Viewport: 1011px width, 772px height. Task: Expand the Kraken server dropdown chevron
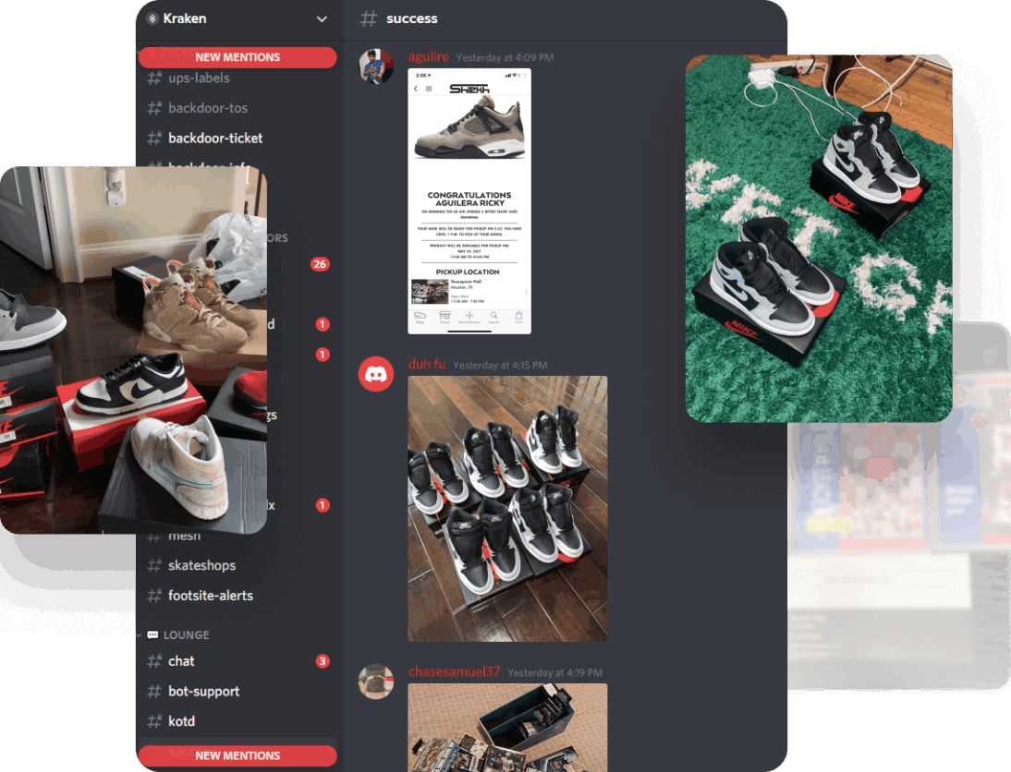[322, 18]
